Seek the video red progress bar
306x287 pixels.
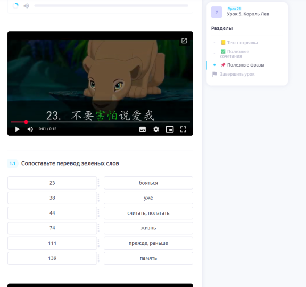point(100,122)
